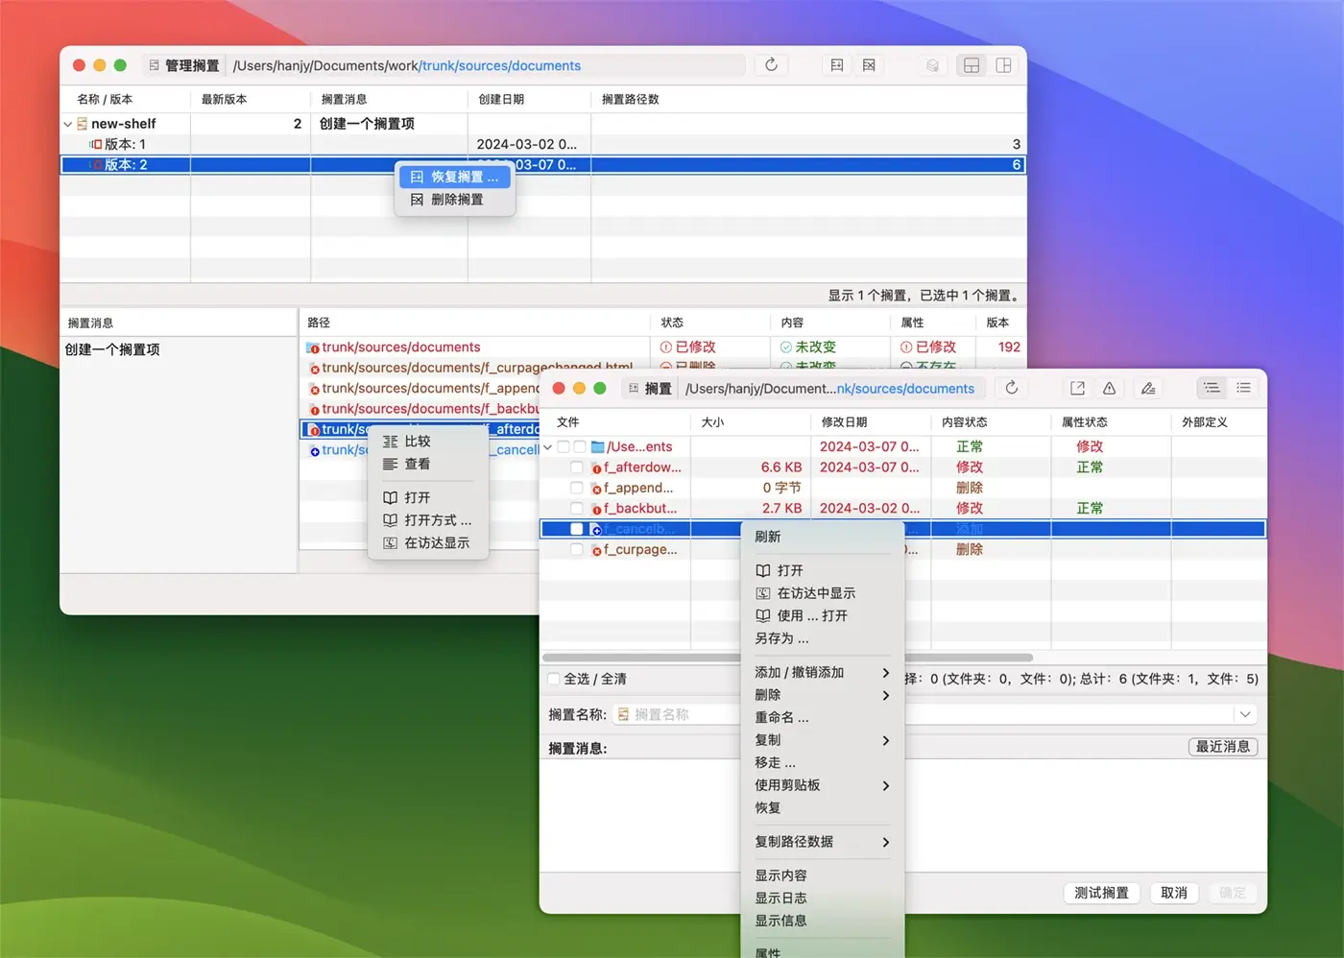Switch to vertical split layout view
Viewport: 1344px width, 958px height.
coord(1003,64)
